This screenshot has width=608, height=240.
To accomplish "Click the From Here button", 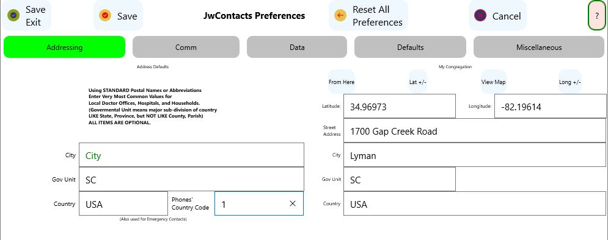I will coord(341,82).
